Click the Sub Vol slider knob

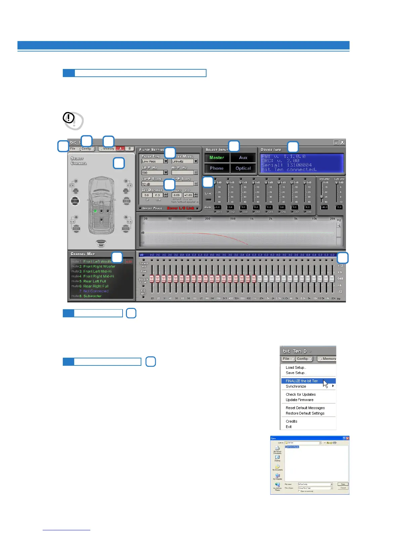[336, 182]
